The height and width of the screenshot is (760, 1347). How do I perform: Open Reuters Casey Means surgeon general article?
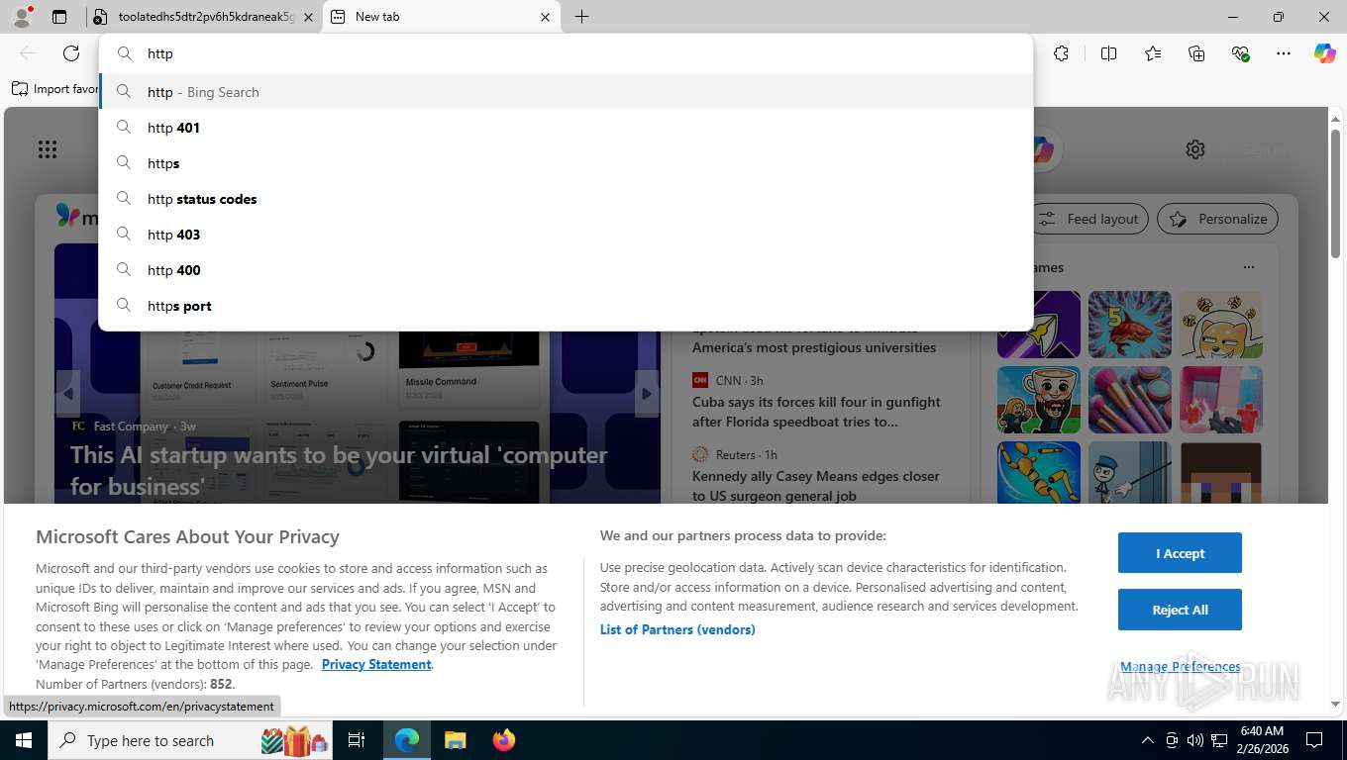(x=816, y=486)
